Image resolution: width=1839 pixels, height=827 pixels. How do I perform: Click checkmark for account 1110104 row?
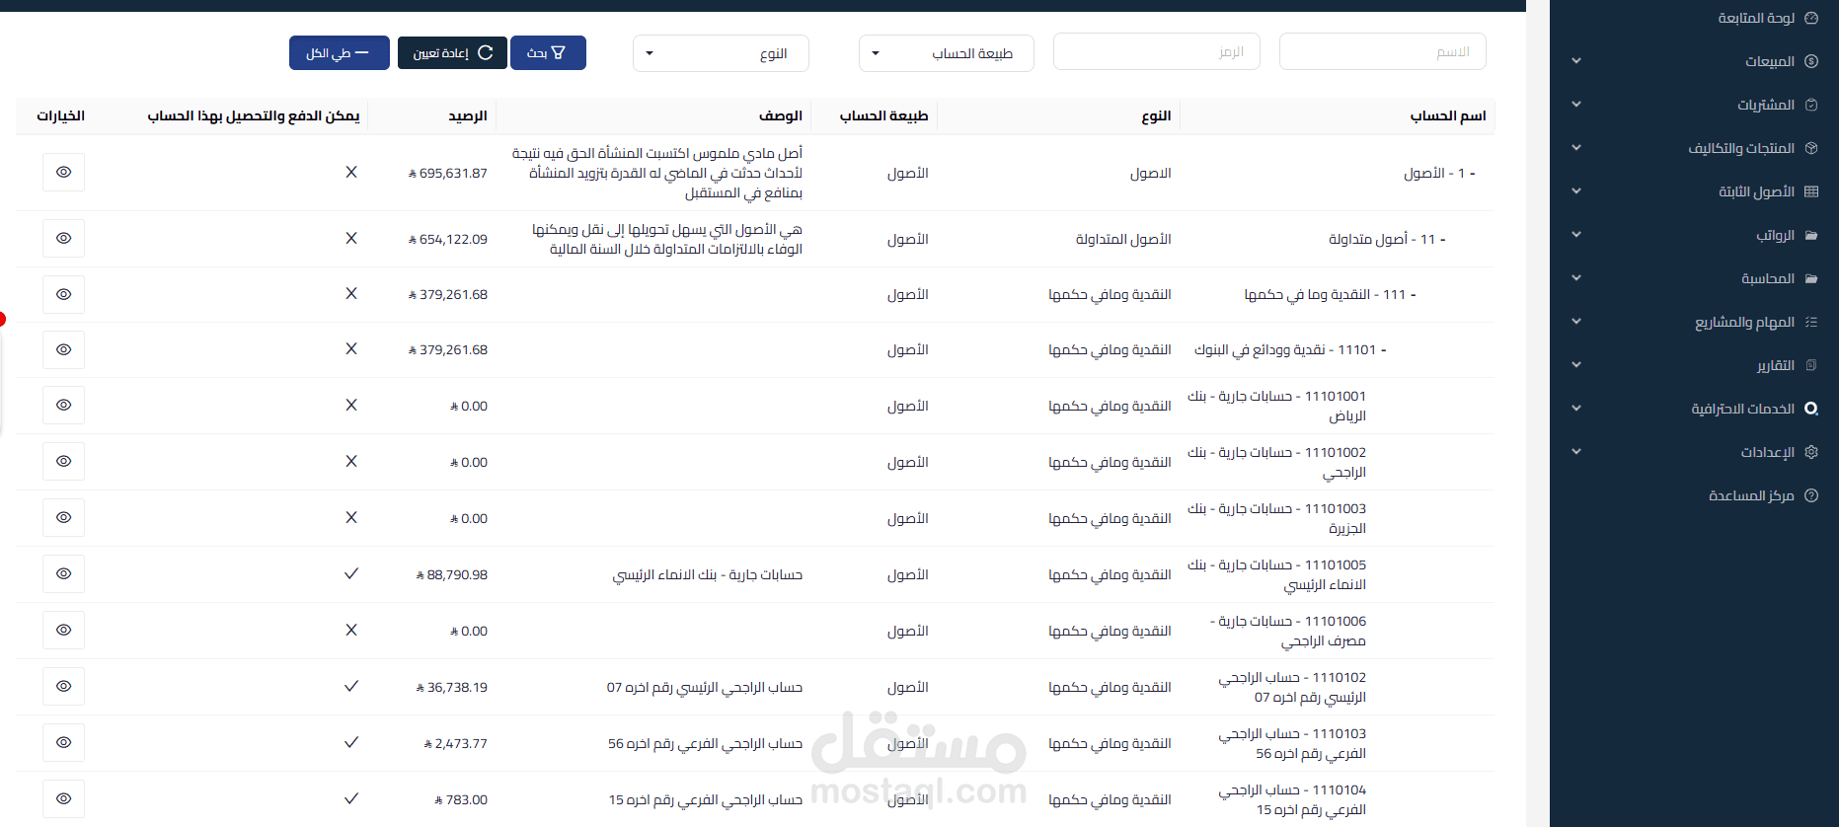tap(351, 798)
